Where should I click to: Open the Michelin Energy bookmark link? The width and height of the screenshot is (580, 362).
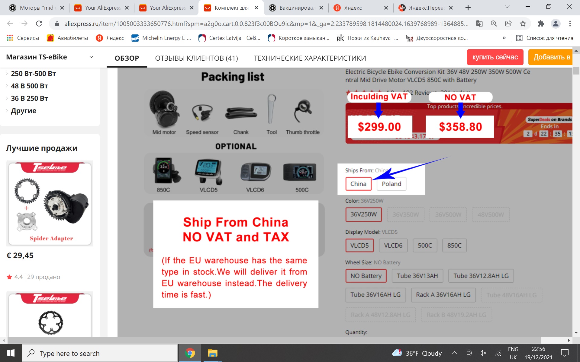click(161, 38)
